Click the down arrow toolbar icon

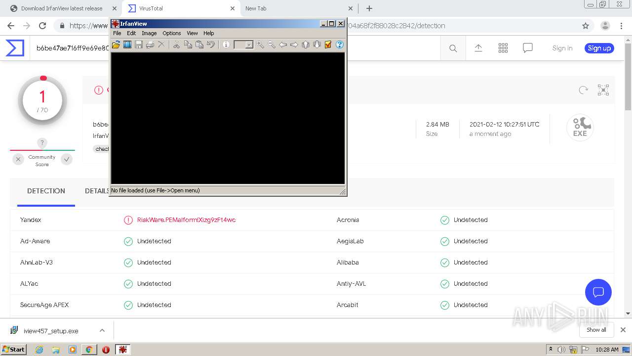click(x=317, y=44)
